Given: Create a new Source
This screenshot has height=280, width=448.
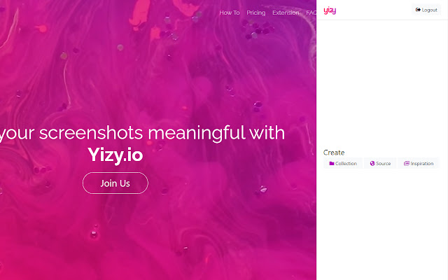Looking at the screenshot, I should [x=380, y=163].
